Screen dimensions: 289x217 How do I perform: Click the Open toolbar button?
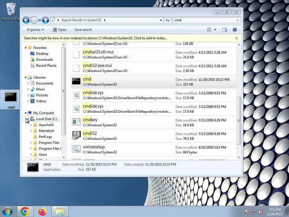click(x=60, y=30)
